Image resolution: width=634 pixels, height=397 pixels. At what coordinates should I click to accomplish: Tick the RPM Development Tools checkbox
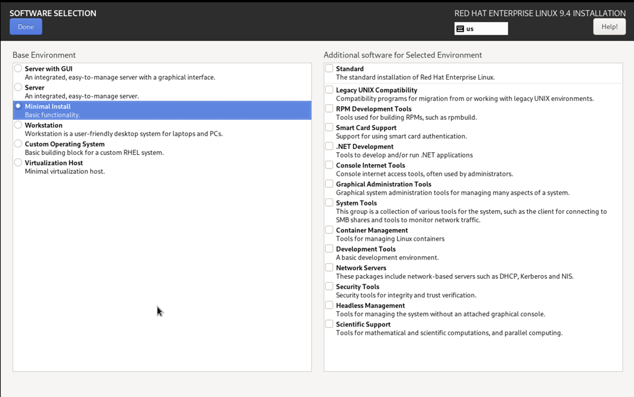click(x=329, y=108)
